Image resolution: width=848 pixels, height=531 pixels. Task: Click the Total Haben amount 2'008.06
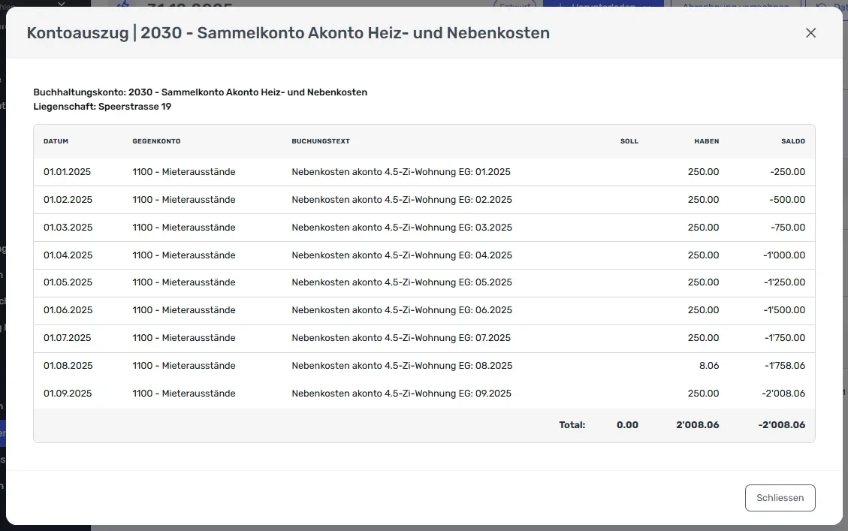697,425
